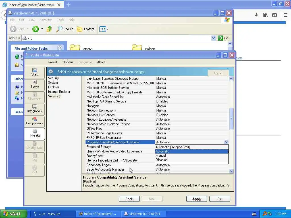
Task: Select Network List Service row
Action: coord(157,115)
